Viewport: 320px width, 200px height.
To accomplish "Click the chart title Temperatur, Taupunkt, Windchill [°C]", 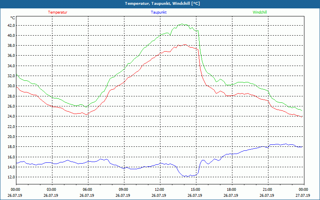I will 162,4.
